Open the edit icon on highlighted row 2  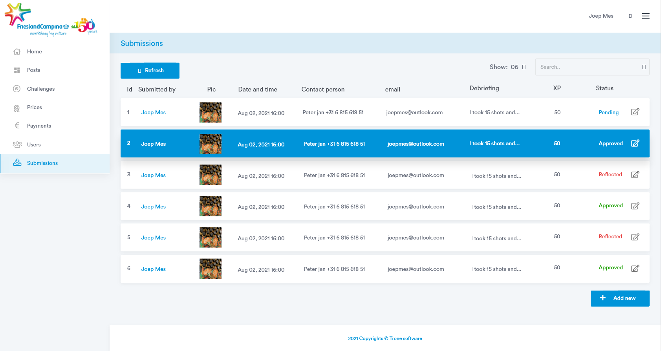click(635, 143)
